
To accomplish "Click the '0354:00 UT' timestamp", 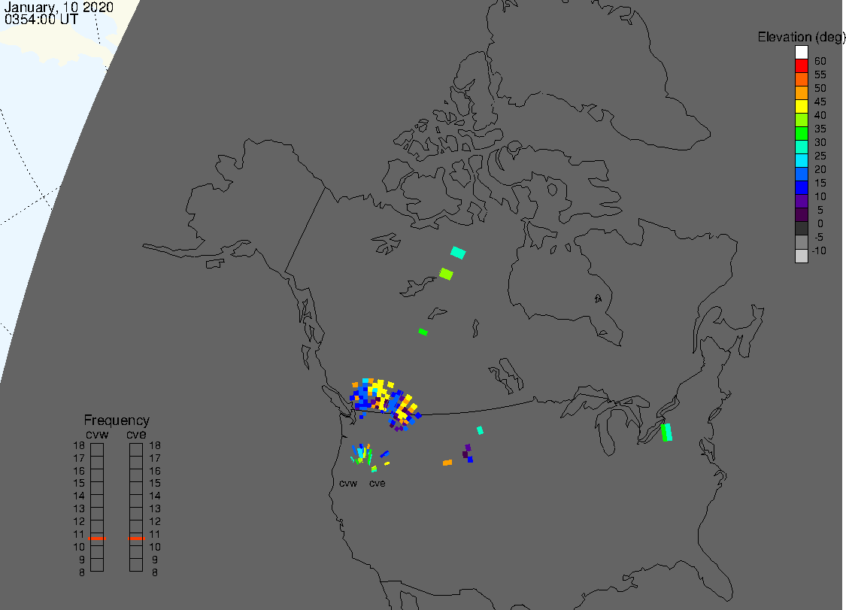I will coord(41,19).
